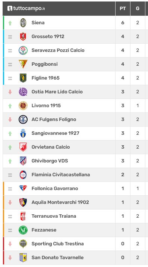
Task: Click the Follonica Gavorrano logo
Action: [23, 188]
